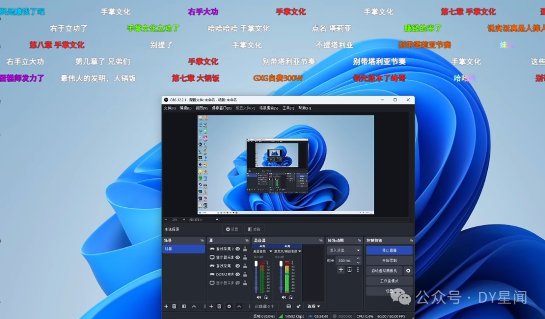Open scene filters icon in 场景 panel

tap(184, 306)
